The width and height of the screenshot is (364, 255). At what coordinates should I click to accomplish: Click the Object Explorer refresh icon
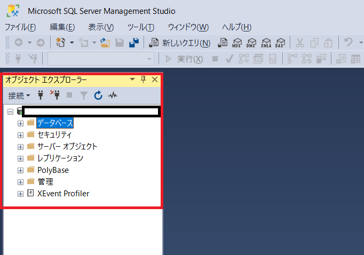click(98, 95)
